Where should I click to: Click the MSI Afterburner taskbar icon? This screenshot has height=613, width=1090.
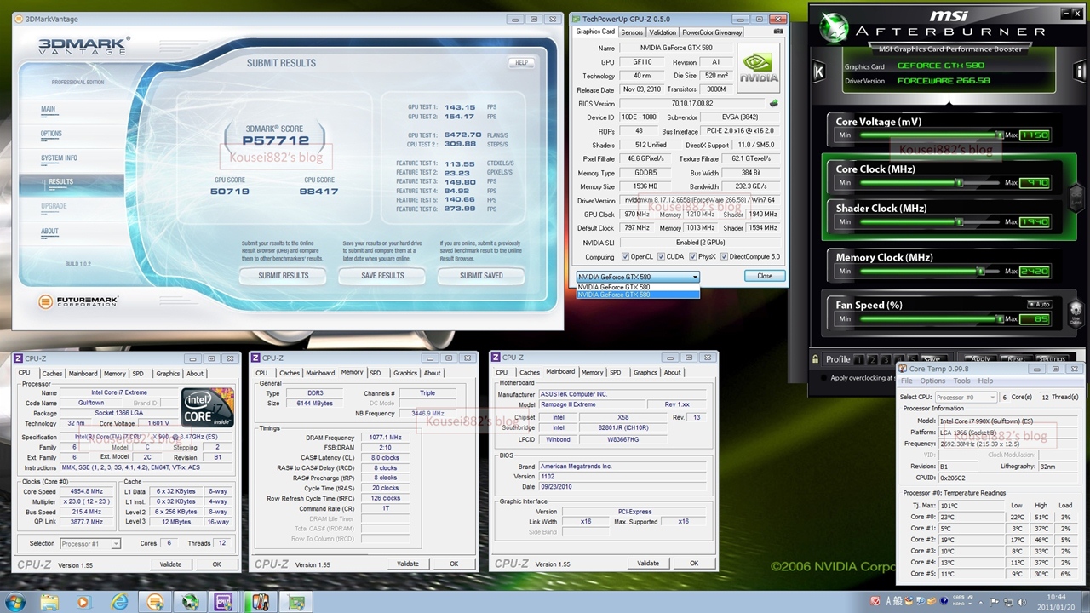click(189, 602)
